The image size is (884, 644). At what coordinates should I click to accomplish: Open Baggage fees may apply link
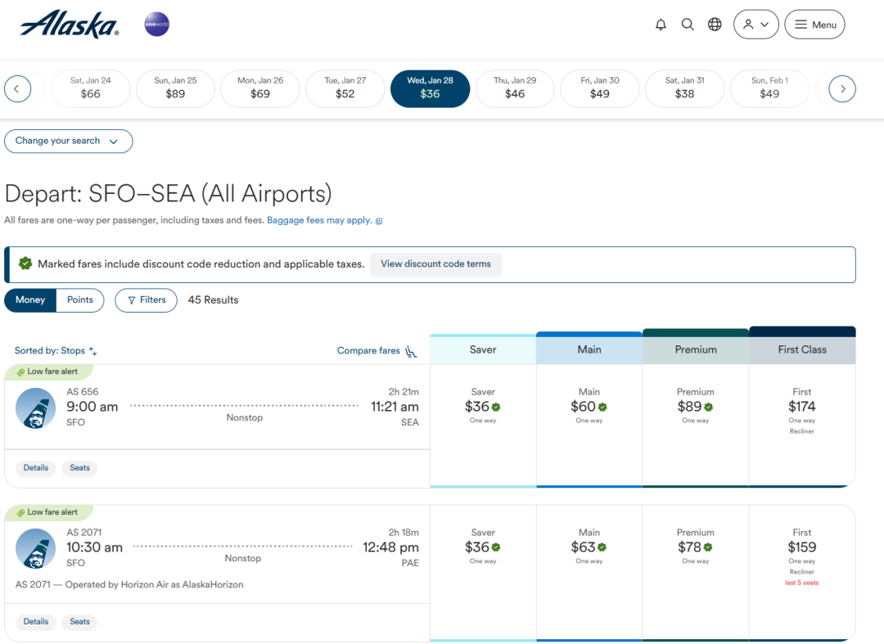[x=319, y=220]
